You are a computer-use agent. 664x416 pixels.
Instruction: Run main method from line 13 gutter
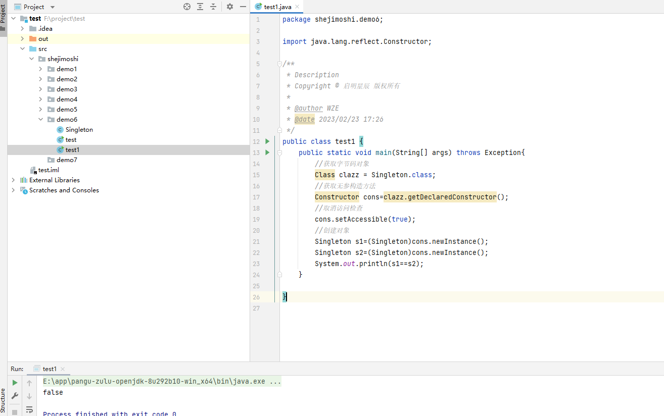(x=267, y=152)
